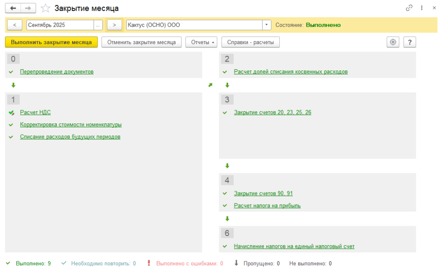Advance to the next month period

pos(114,25)
